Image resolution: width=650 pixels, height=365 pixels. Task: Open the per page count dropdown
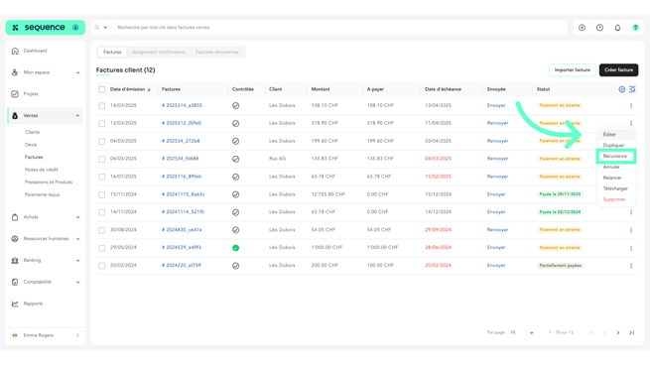[522, 332]
